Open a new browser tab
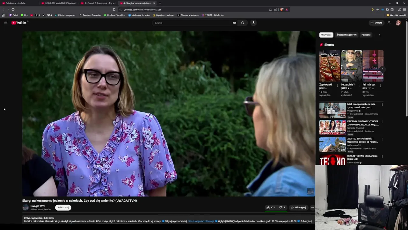This screenshot has width=408, height=230. click(160, 3)
